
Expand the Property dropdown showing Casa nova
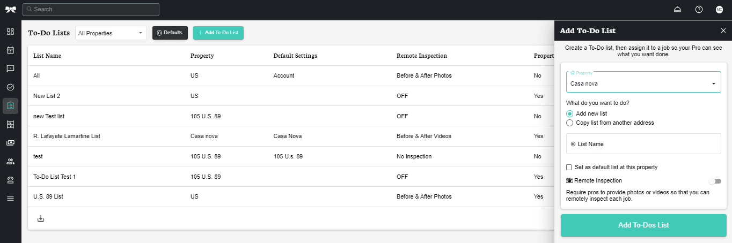pyautogui.click(x=643, y=83)
